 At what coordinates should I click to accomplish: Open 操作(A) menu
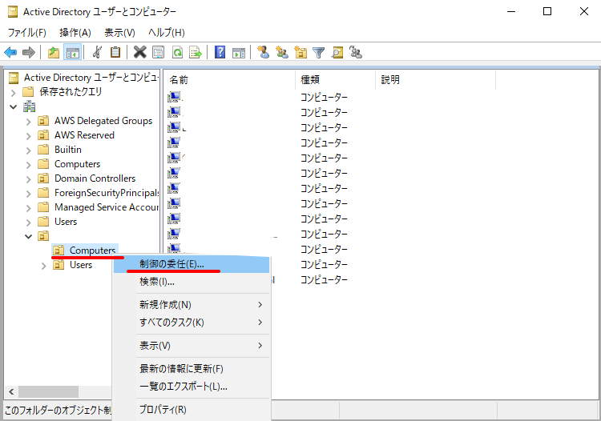[x=75, y=33]
